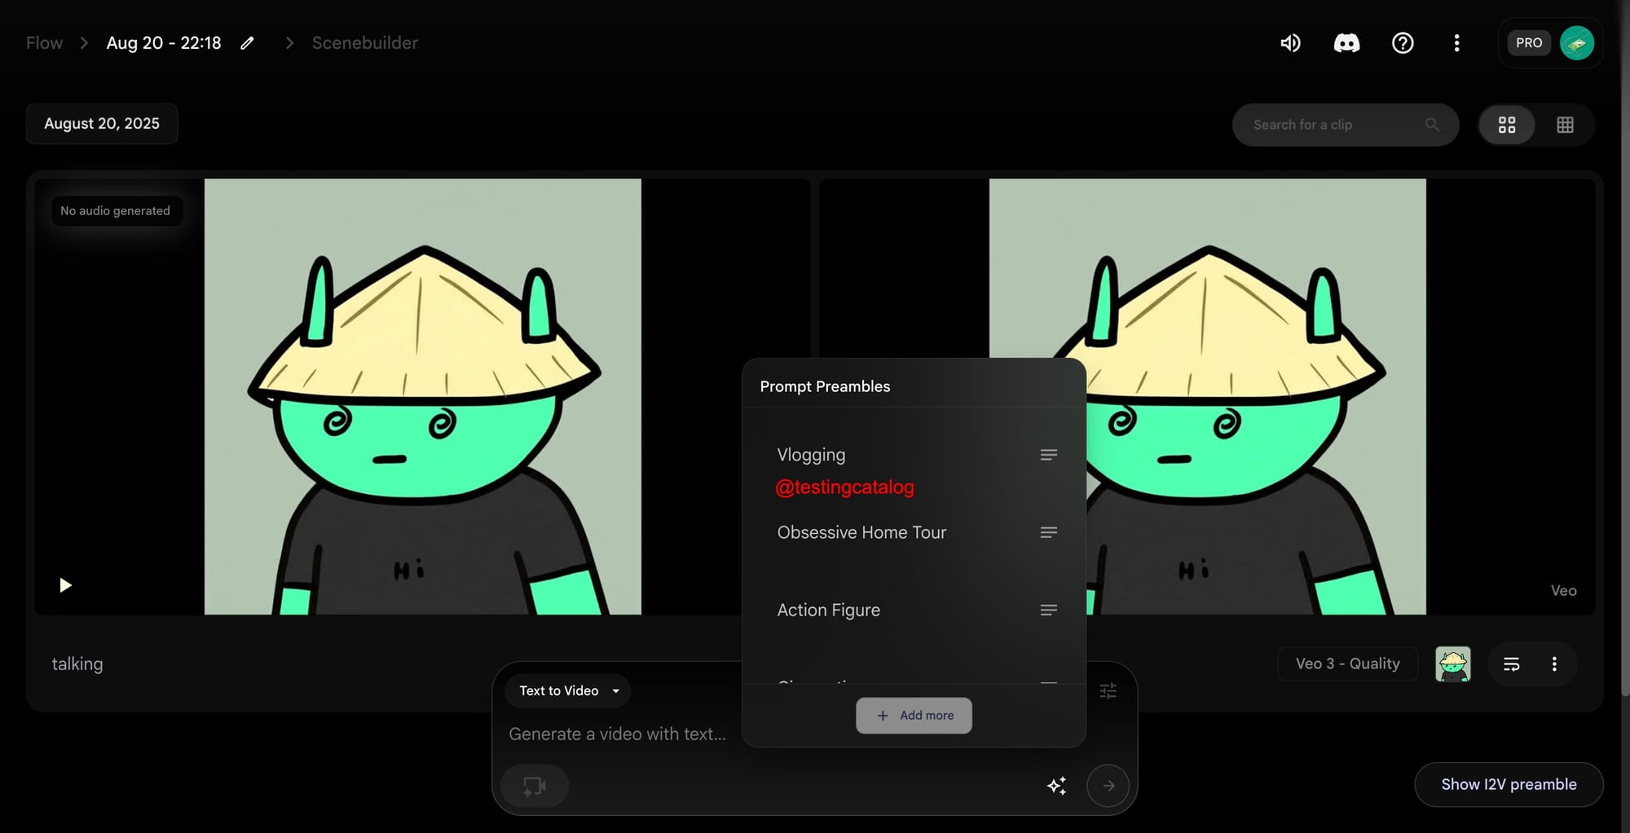
Task: Switch to large grid view
Action: coord(1507,125)
